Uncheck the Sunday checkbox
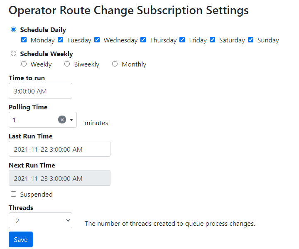The height and width of the screenshot is (249, 299). point(251,40)
